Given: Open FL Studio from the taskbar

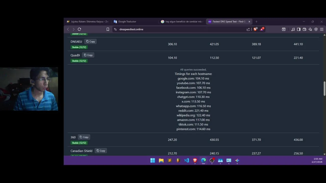Looking at the screenshot, I should (x=178, y=160).
